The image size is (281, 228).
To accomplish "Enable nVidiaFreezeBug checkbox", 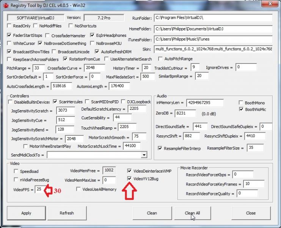I will (16, 179).
